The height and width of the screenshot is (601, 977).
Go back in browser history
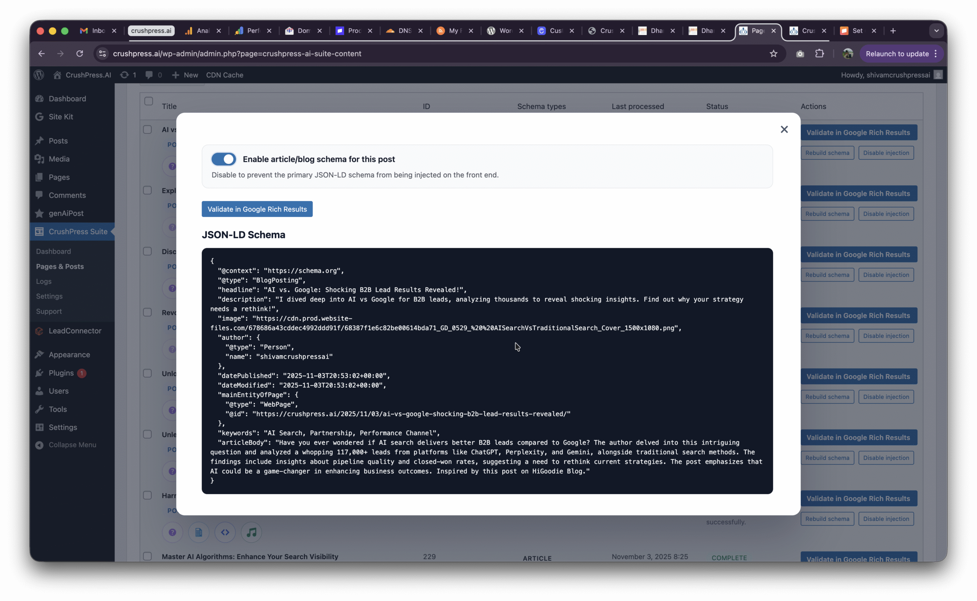[41, 54]
